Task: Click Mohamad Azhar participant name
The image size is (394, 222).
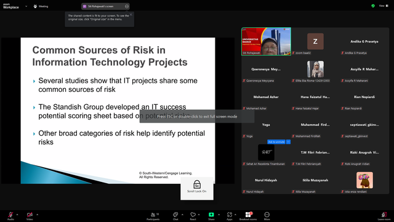Action: 266,97
